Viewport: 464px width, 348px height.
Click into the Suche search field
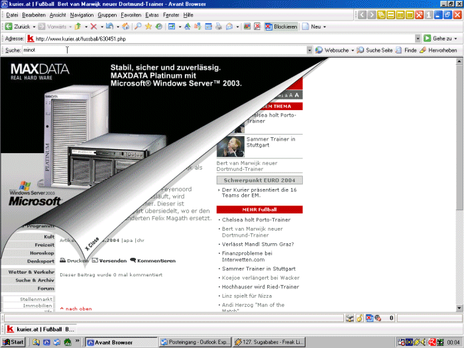tap(164, 50)
